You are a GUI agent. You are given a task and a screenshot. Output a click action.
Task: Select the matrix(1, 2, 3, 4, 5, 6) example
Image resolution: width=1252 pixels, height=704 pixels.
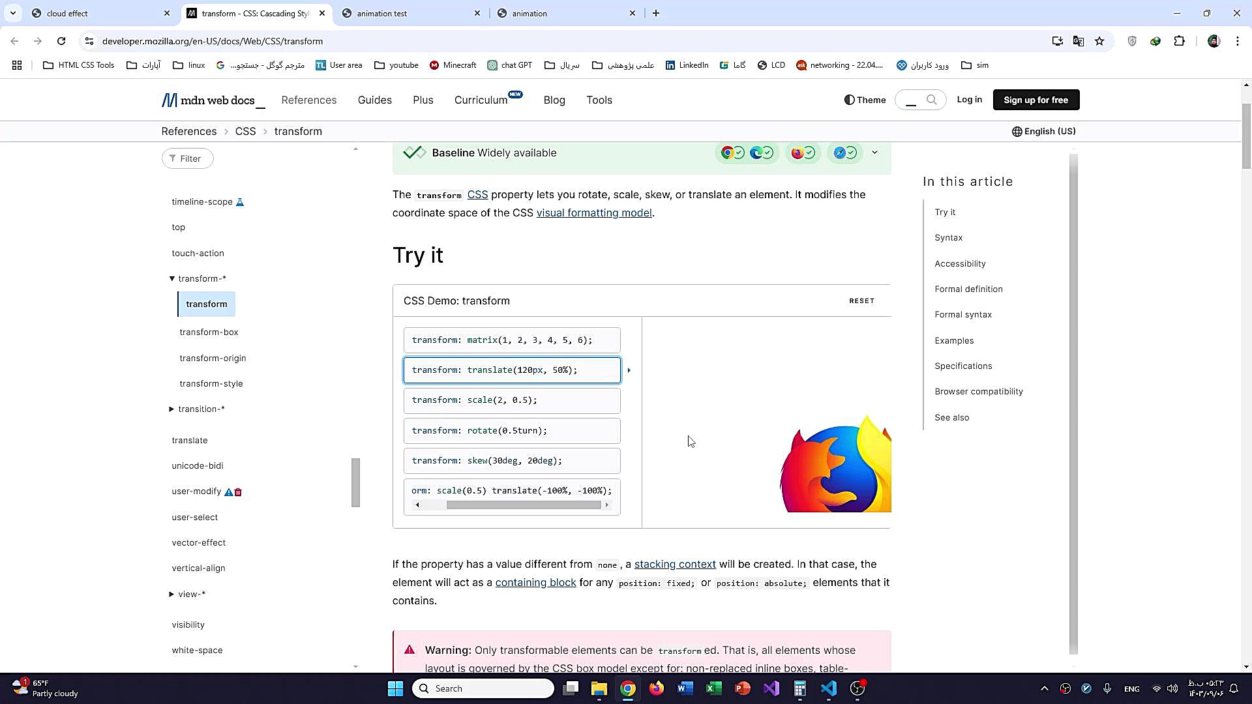coord(512,340)
